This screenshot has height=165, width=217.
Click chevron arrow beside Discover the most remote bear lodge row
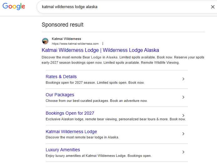(183, 134)
